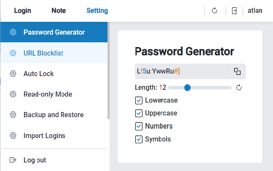
Task: Switch to the Login tab
Action: coord(23,11)
